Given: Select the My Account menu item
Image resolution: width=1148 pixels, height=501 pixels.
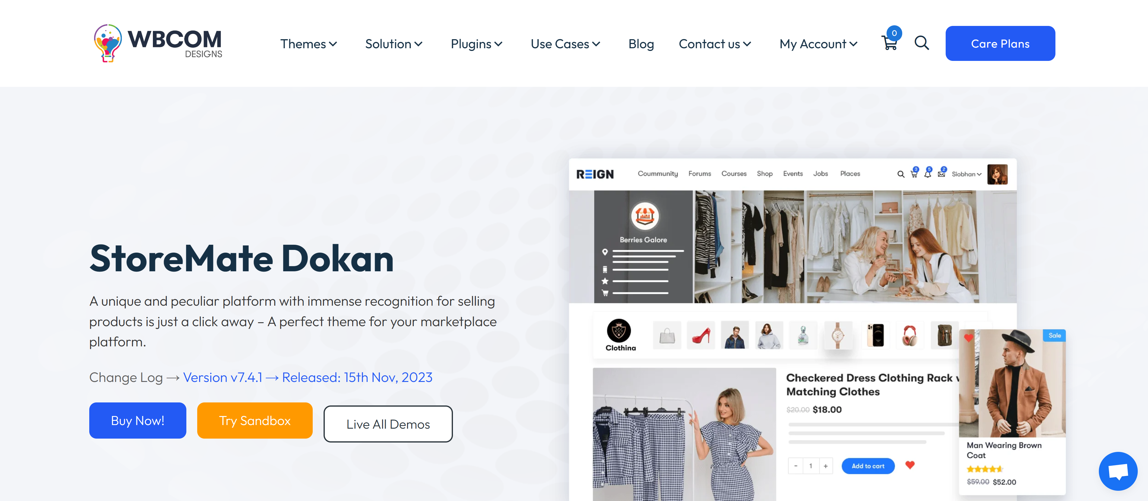Looking at the screenshot, I should pyautogui.click(x=814, y=43).
